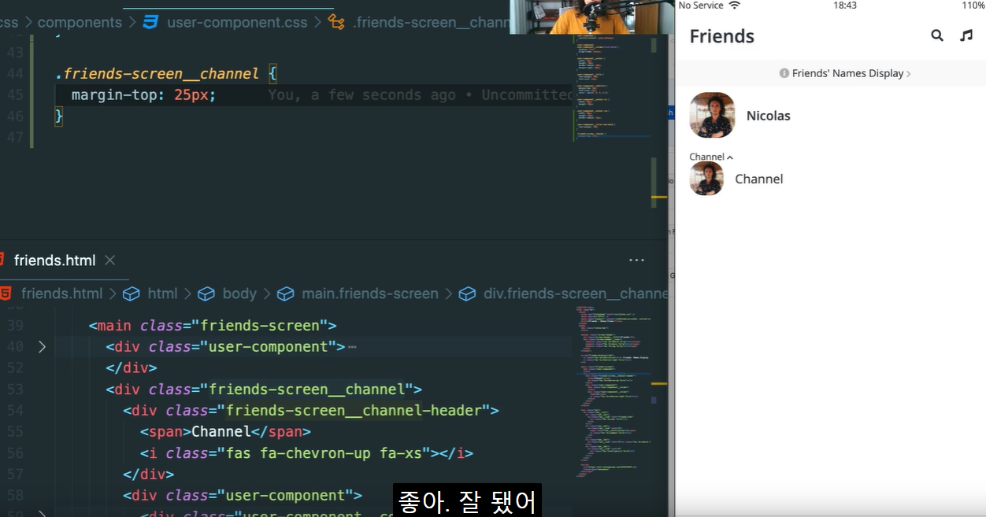Click the cube icon before main.friends-screen
The width and height of the screenshot is (986, 517).
point(286,294)
